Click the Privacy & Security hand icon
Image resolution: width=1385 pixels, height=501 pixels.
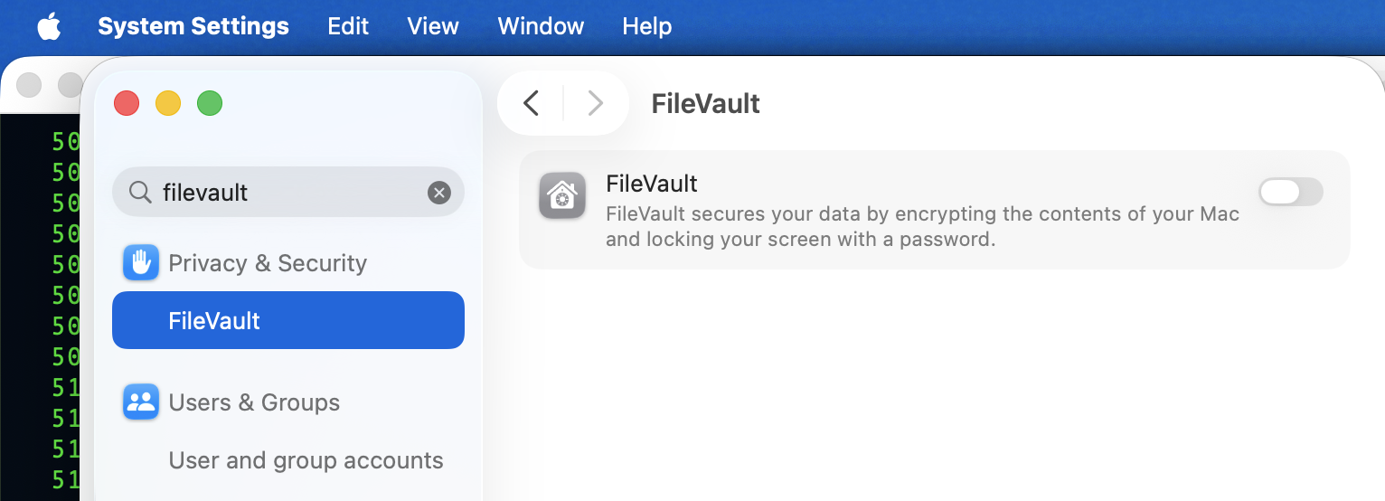click(x=141, y=263)
